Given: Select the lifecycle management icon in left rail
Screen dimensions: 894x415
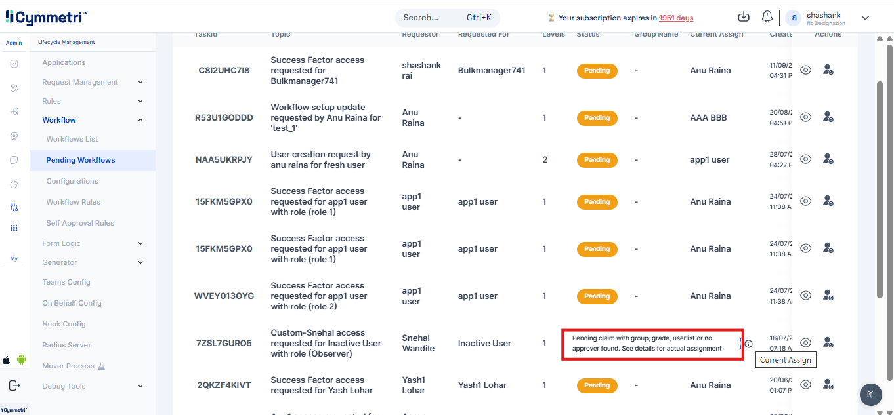Looking at the screenshot, I should tap(14, 207).
